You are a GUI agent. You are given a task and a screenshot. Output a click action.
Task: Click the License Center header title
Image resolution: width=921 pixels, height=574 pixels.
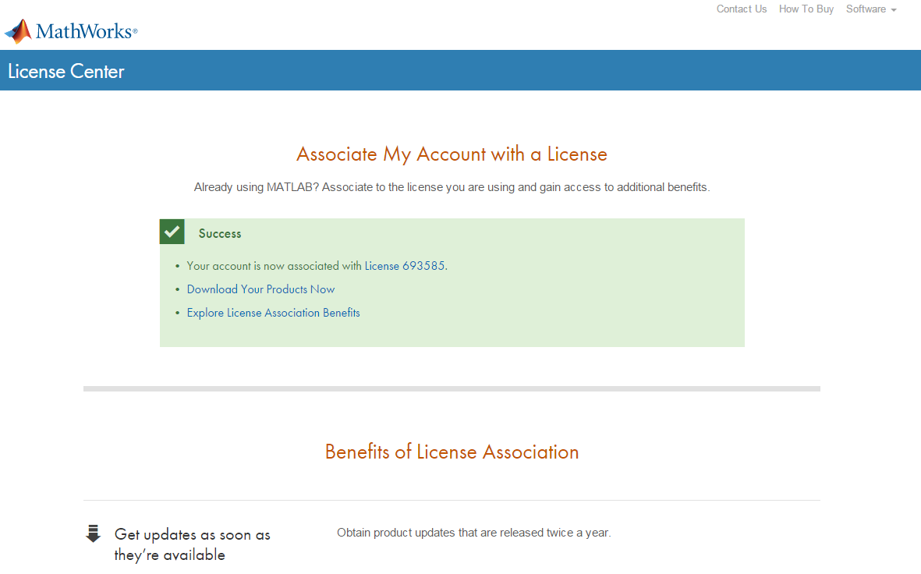[x=66, y=71]
